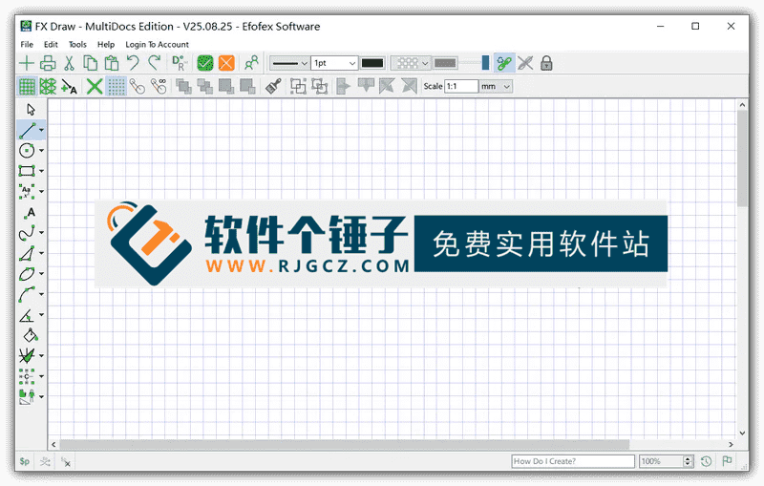Click the grey fill color swatch
764x486 pixels.
pyautogui.click(x=445, y=63)
